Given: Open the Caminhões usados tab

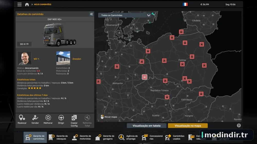Looking at the screenshot, I should pyautogui.click(x=175, y=137).
